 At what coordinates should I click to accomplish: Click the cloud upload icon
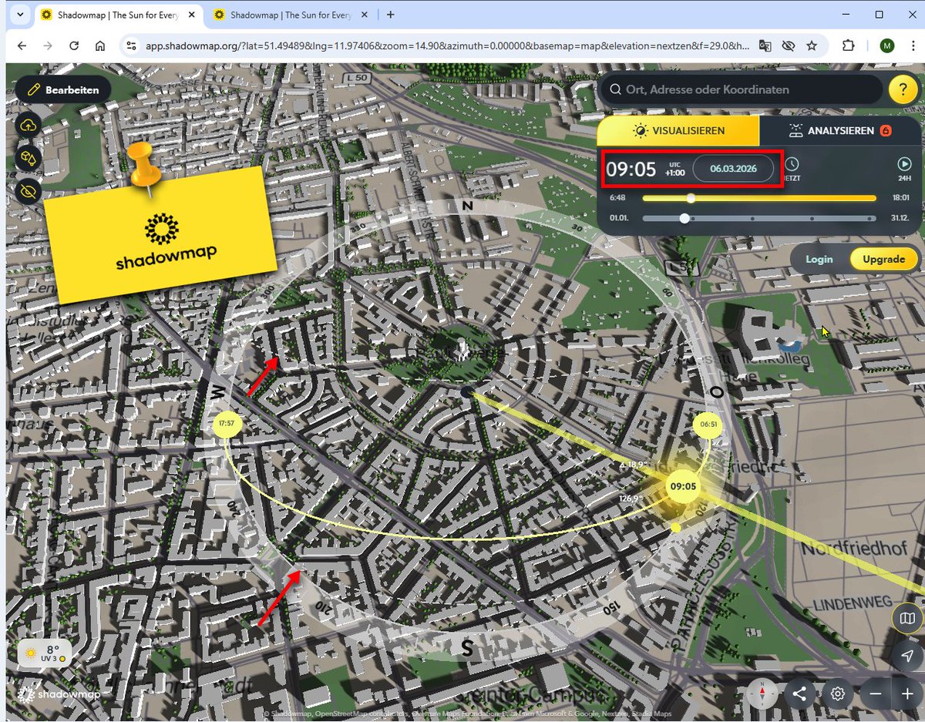(29, 126)
